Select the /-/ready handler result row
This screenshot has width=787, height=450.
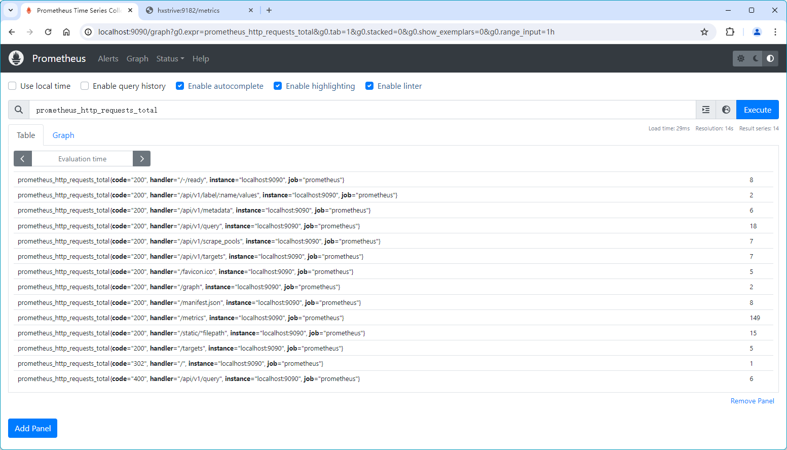click(393, 180)
